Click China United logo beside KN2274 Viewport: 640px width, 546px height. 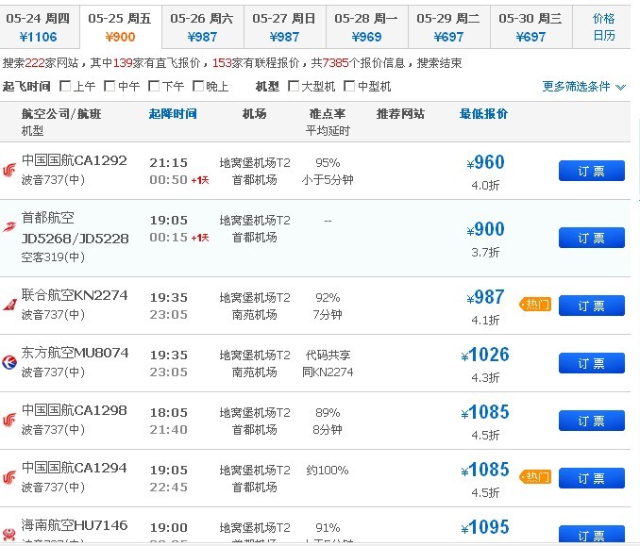(9, 305)
